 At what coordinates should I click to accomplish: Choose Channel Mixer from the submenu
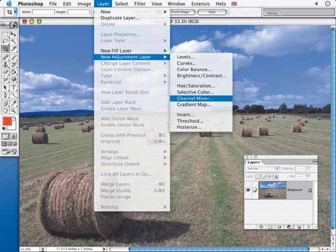coord(201,98)
